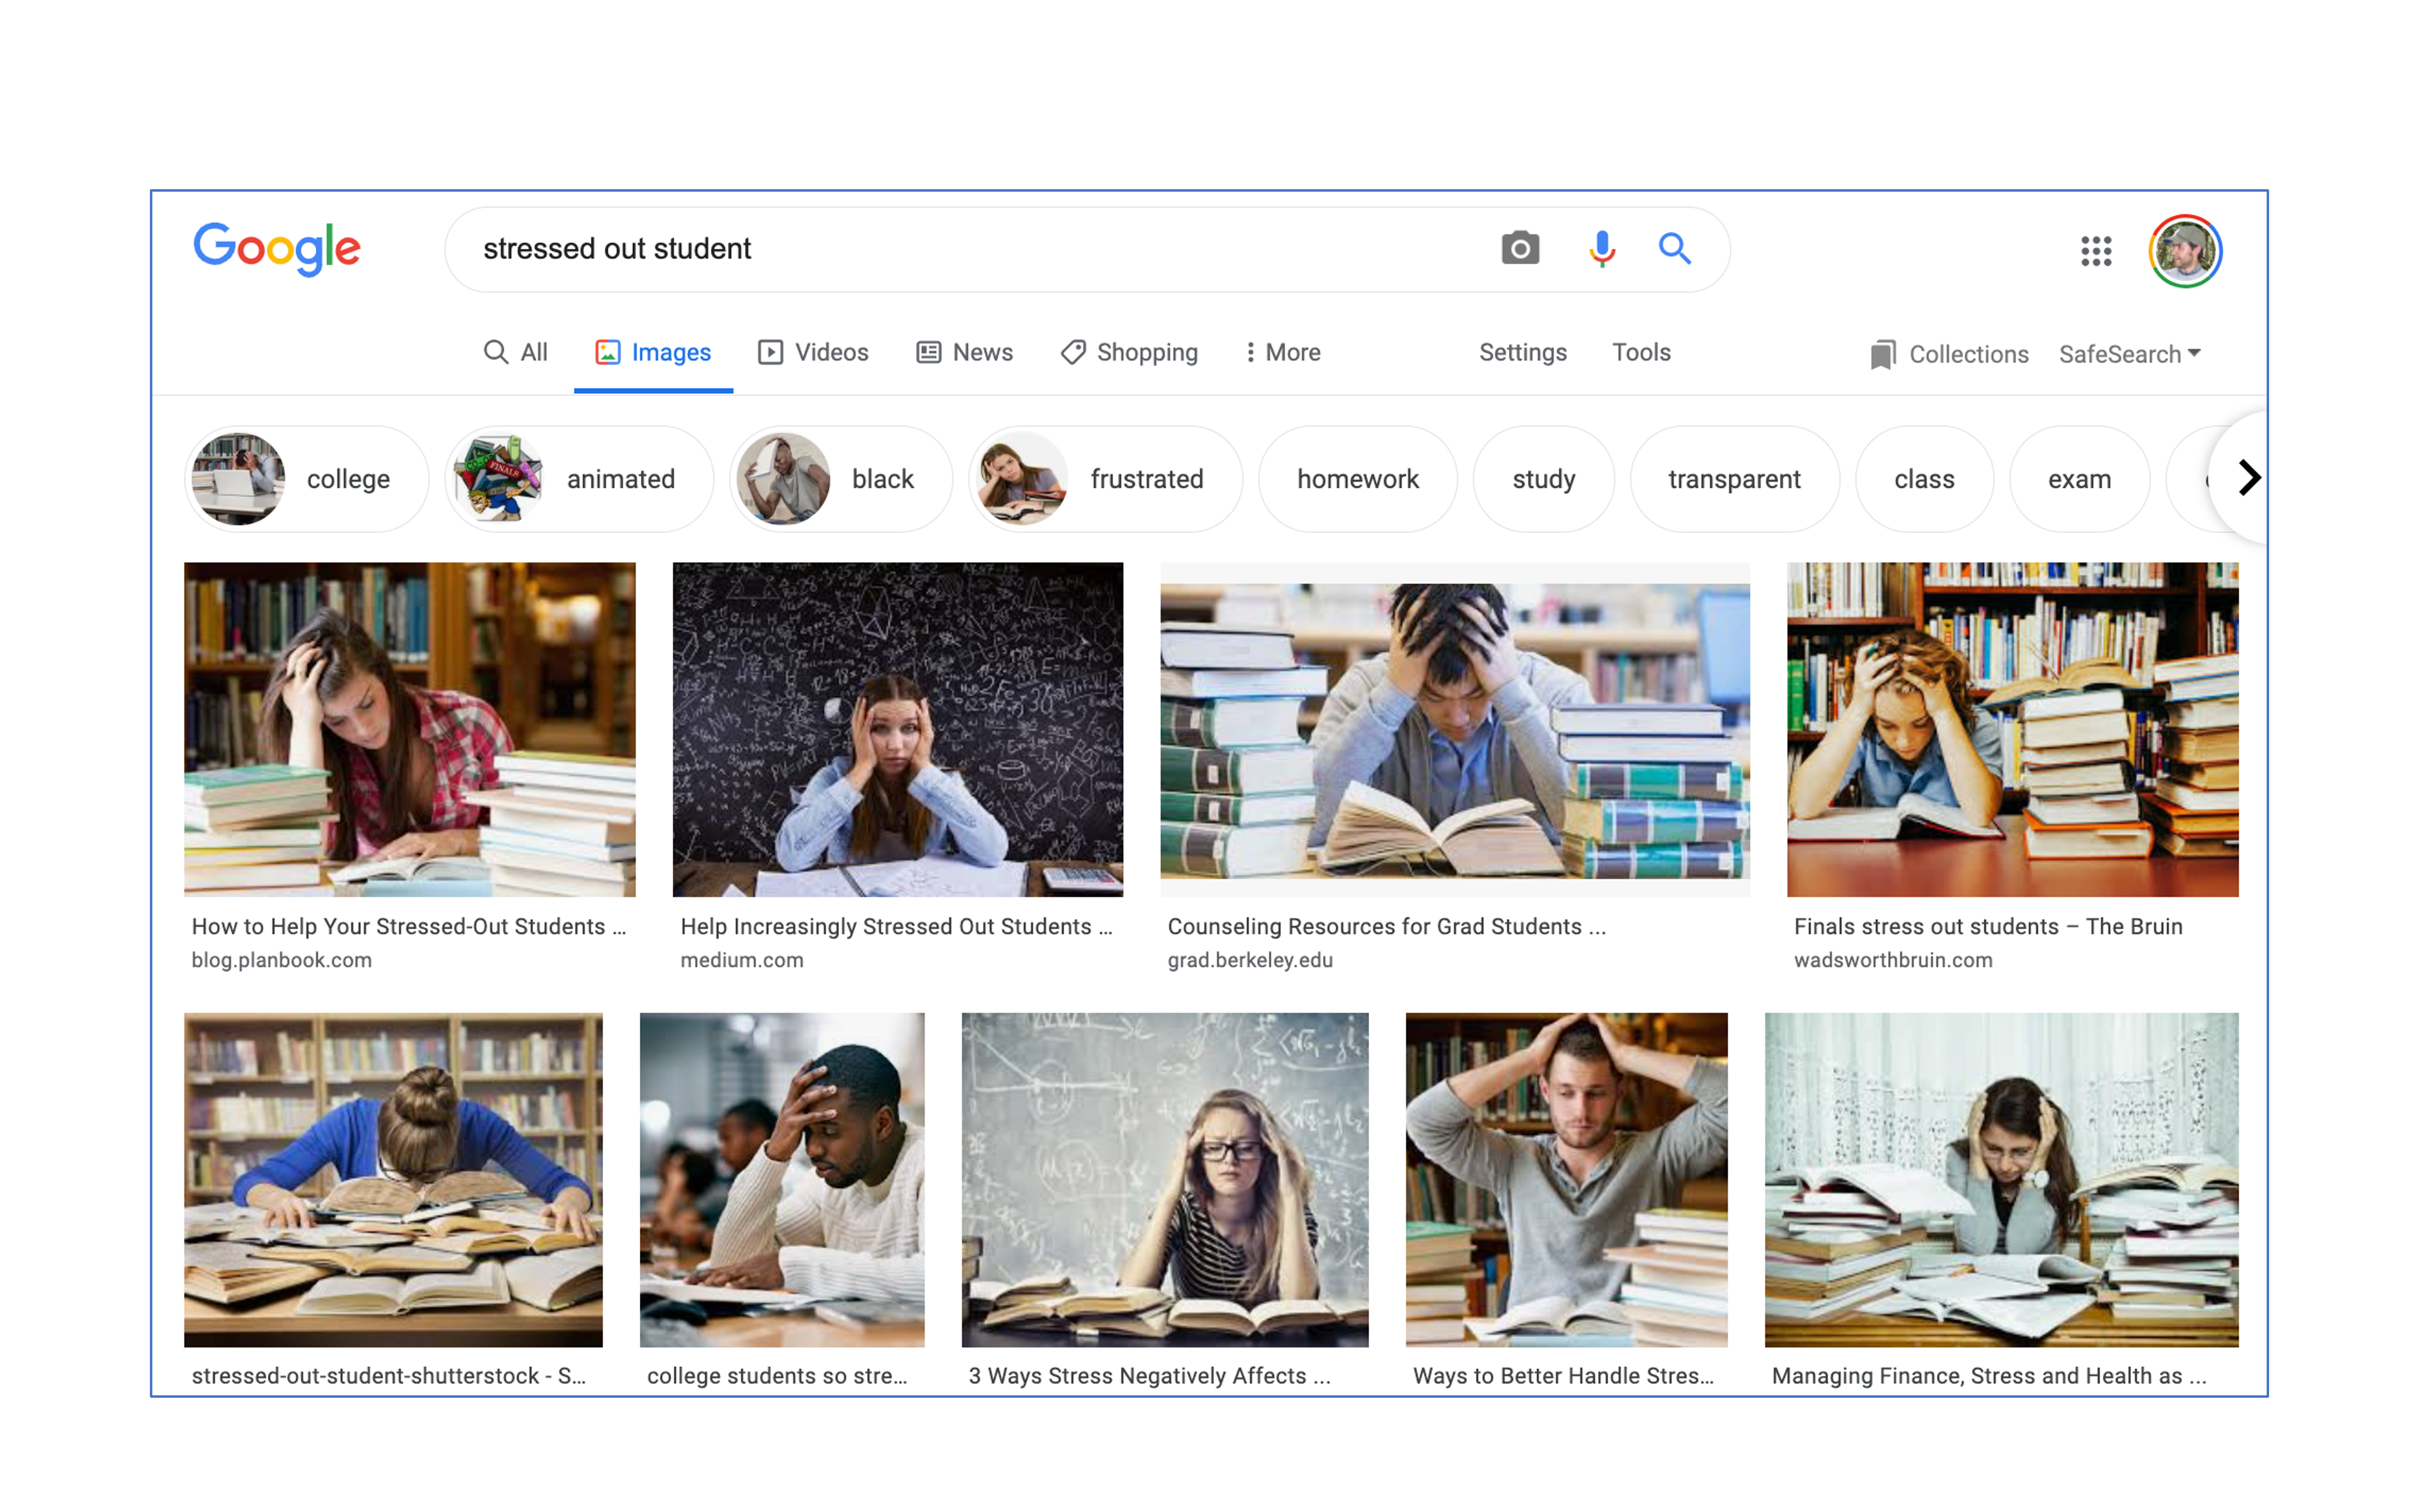Visit the grad.berkeley.edu result link

[x=1249, y=959]
